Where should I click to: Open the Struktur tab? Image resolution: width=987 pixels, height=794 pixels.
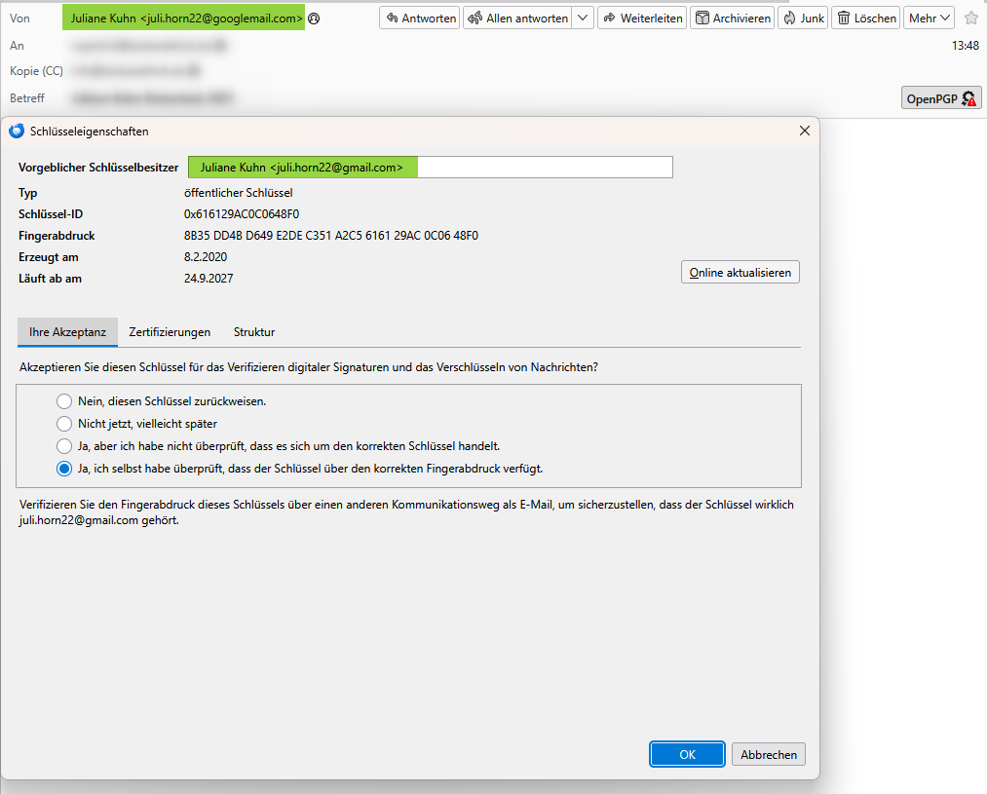253,332
